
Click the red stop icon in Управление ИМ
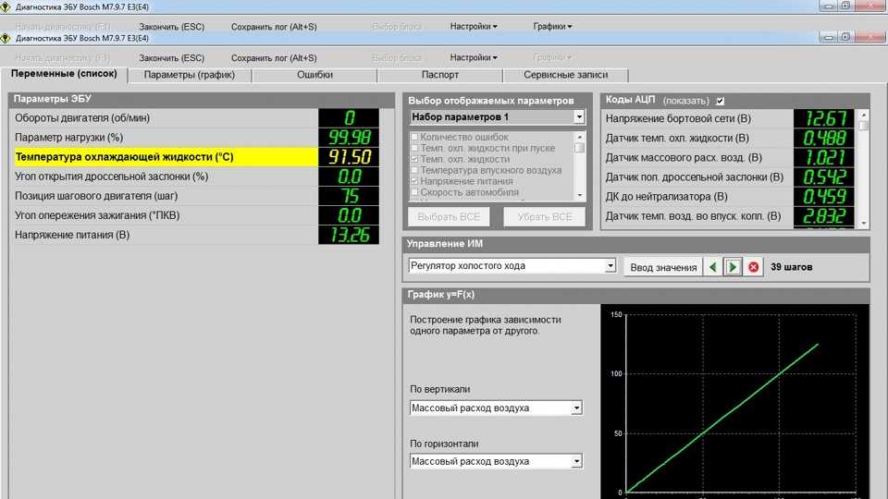pyautogui.click(x=753, y=267)
